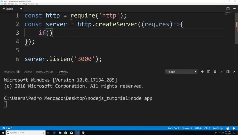Switch to the Debug Console tab

pos(45,72)
